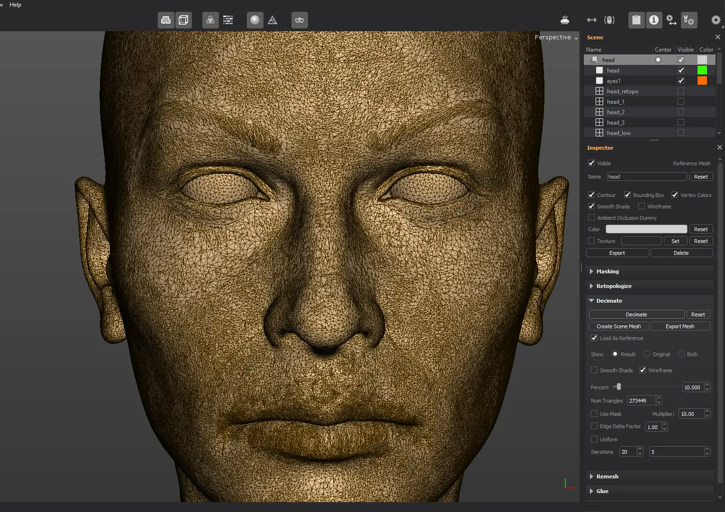The width and height of the screenshot is (725, 512).
Task: Click the orange color swatch of eyes1
Action: tap(702, 81)
